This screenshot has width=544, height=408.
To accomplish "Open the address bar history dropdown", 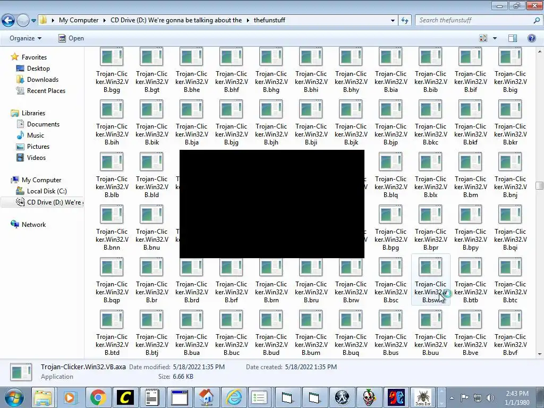I will (x=393, y=21).
